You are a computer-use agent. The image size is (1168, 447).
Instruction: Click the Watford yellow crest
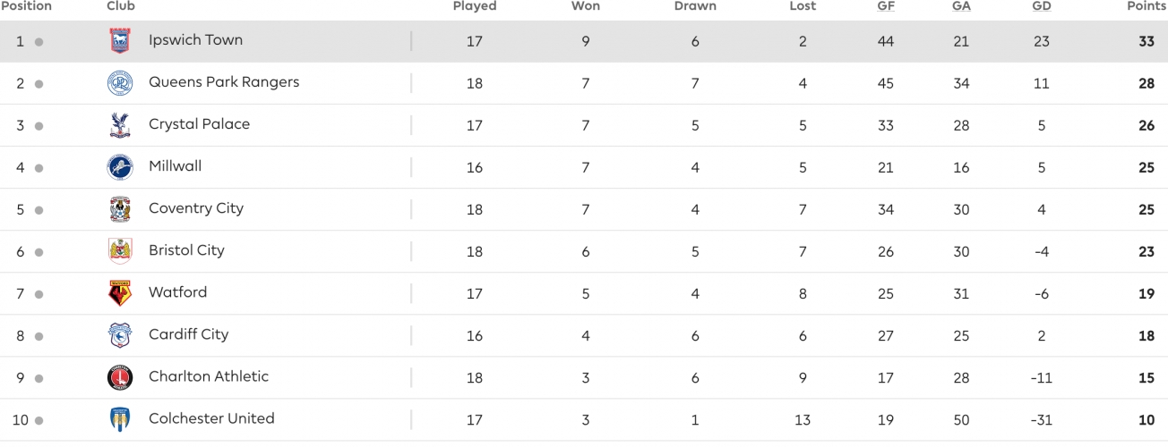[119, 293]
